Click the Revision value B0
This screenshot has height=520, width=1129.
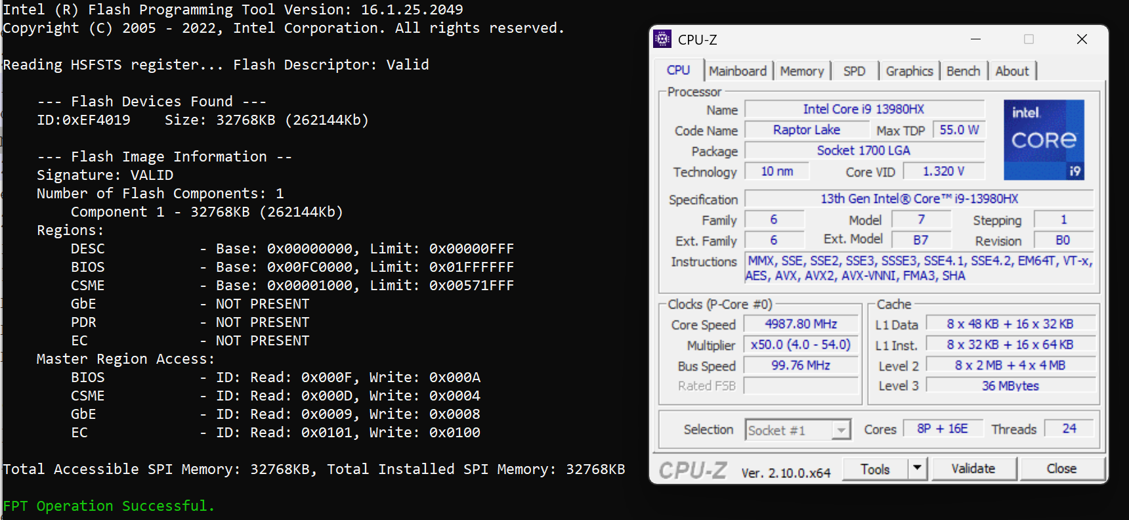(x=1063, y=240)
